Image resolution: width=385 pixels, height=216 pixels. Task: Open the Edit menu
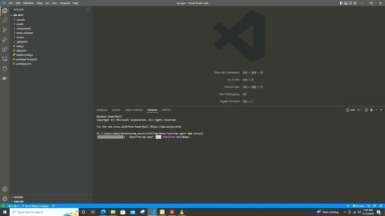pyautogui.click(x=18, y=3)
